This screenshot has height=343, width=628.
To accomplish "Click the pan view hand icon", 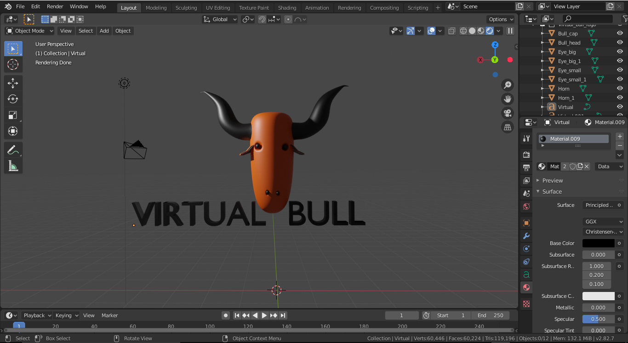I will tap(508, 99).
